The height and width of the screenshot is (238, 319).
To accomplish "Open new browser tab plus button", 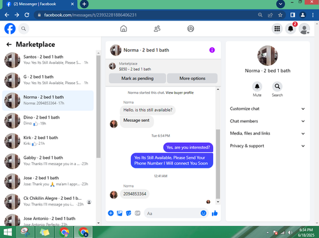I will pos(84,4).
